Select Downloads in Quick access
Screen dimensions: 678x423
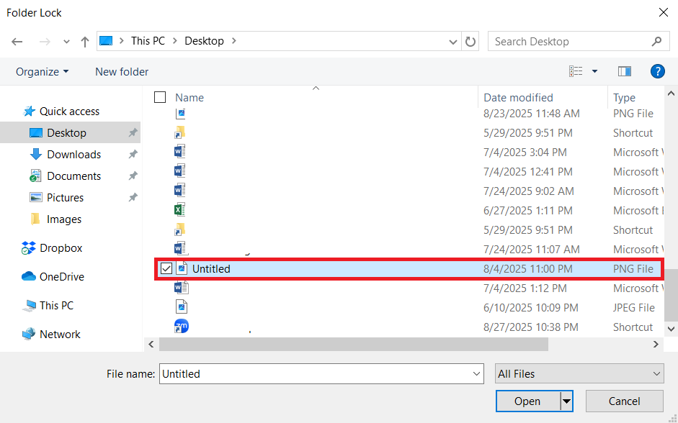click(73, 155)
